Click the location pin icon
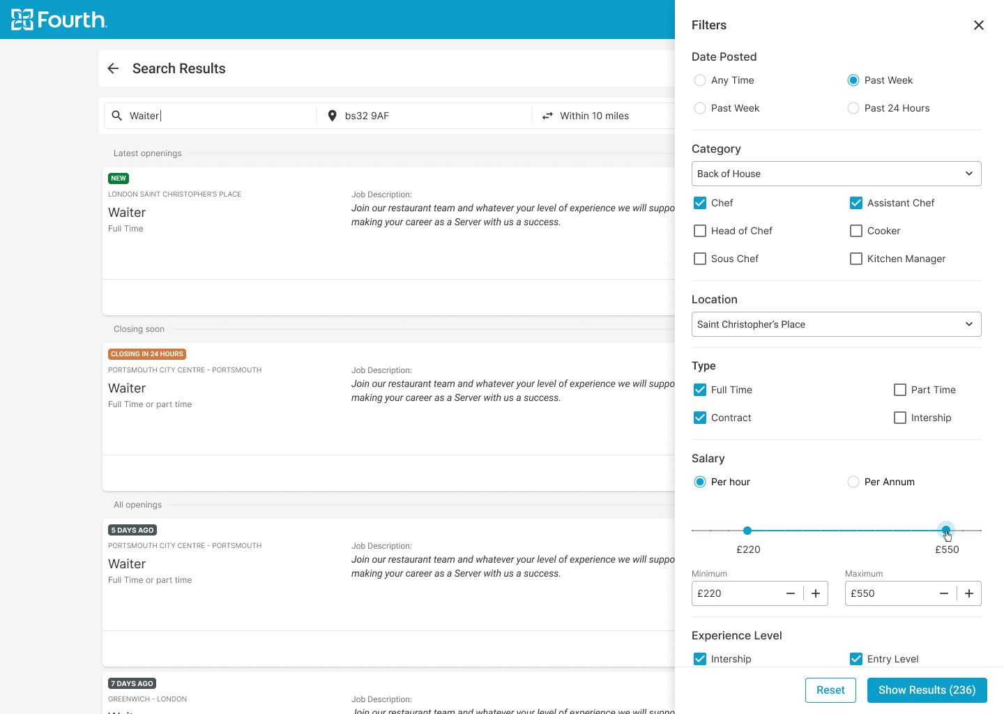 point(333,116)
